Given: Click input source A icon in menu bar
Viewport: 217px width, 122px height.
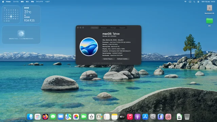Looking at the screenshot, I should 190,2.
